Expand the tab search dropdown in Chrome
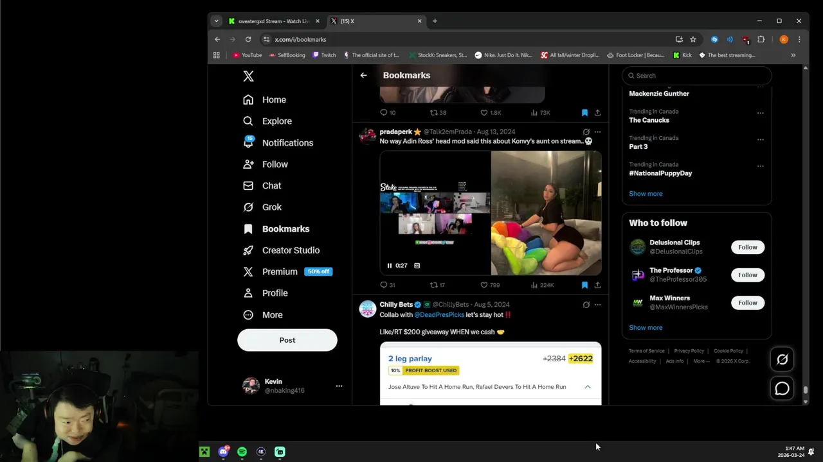The width and height of the screenshot is (823, 462). [216, 21]
